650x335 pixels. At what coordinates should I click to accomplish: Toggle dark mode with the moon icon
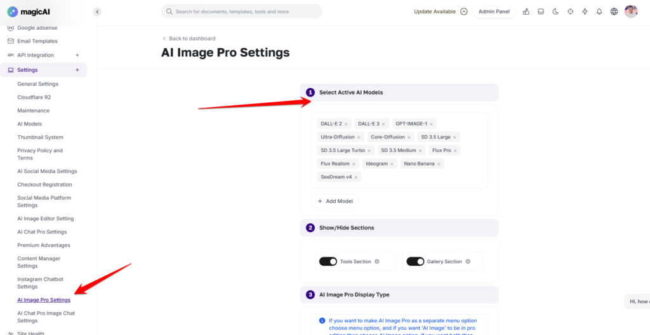coord(555,11)
